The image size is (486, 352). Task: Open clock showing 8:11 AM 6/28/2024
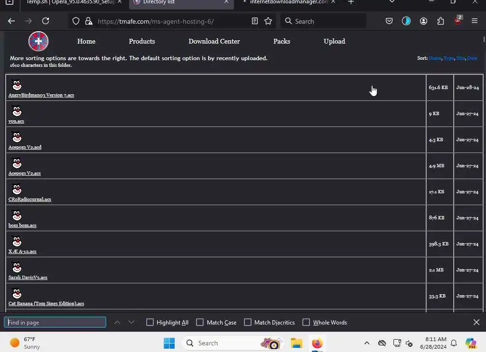pos(433,343)
